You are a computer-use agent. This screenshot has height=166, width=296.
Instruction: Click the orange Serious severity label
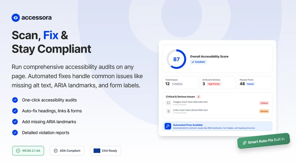click(x=264, y=111)
